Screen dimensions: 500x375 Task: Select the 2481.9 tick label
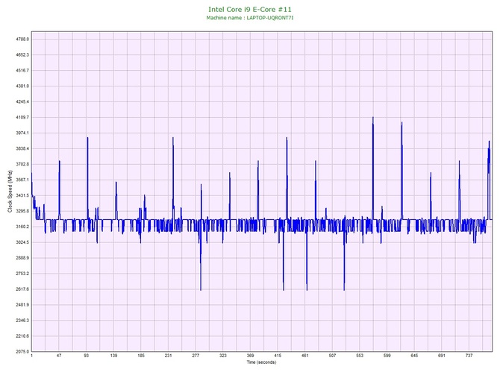22,305
